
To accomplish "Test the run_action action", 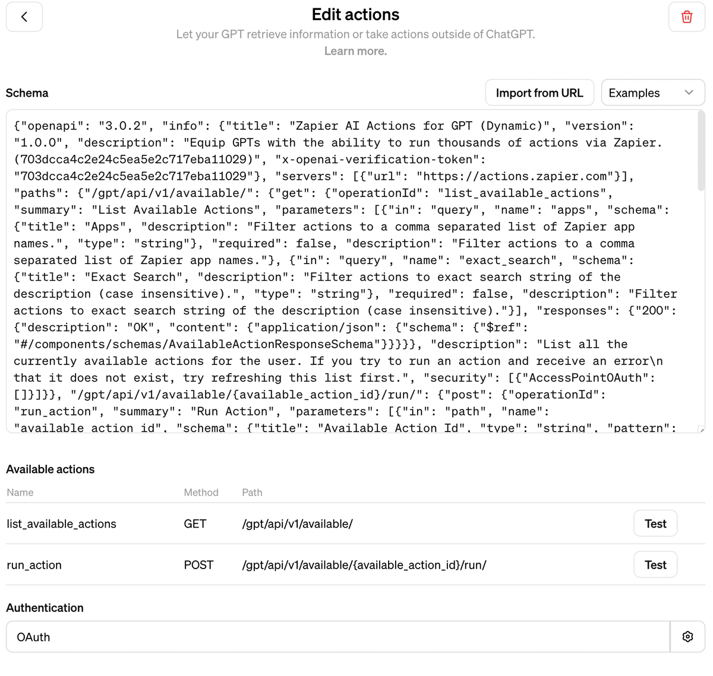I will (x=655, y=565).
